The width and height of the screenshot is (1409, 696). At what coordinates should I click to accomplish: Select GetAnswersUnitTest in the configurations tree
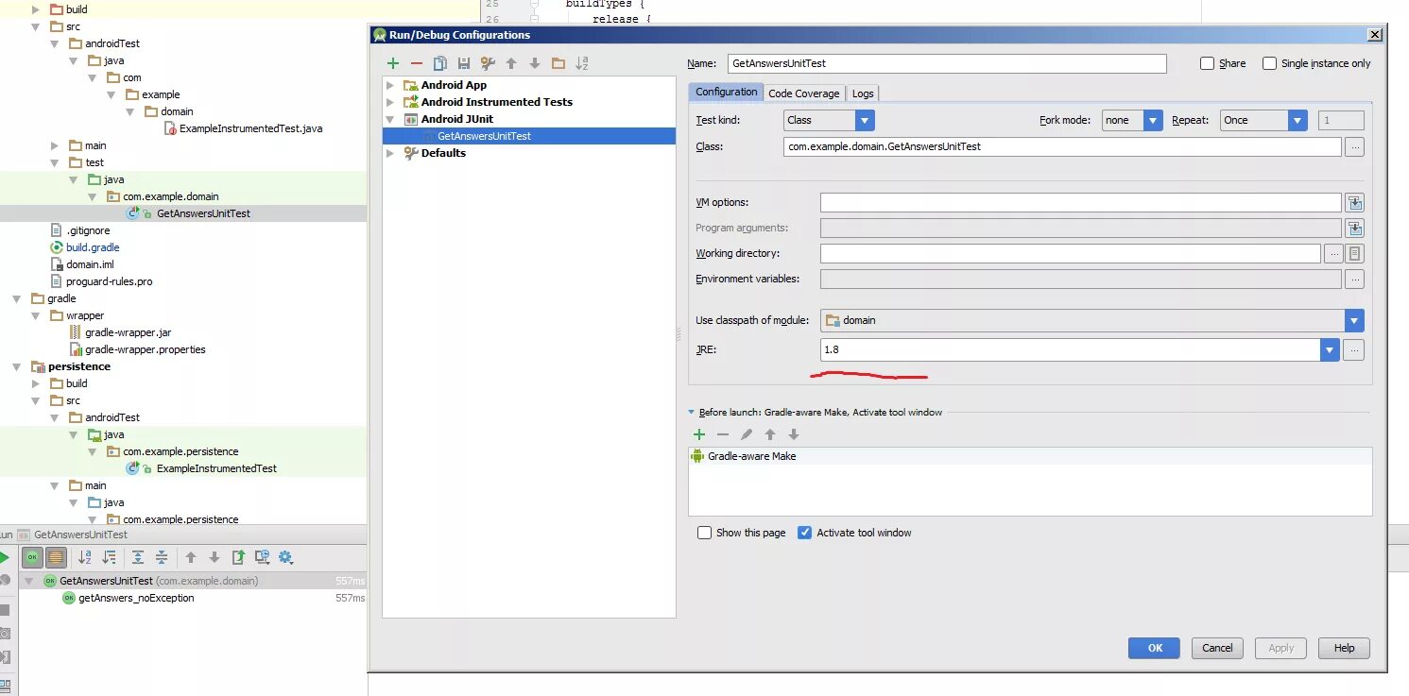(x=529, y=136)
